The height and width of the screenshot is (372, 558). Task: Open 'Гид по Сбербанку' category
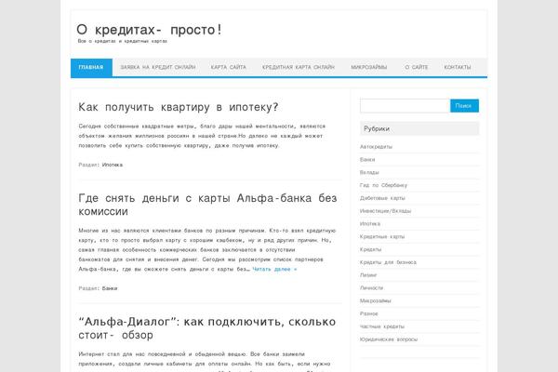coord(383,185)
